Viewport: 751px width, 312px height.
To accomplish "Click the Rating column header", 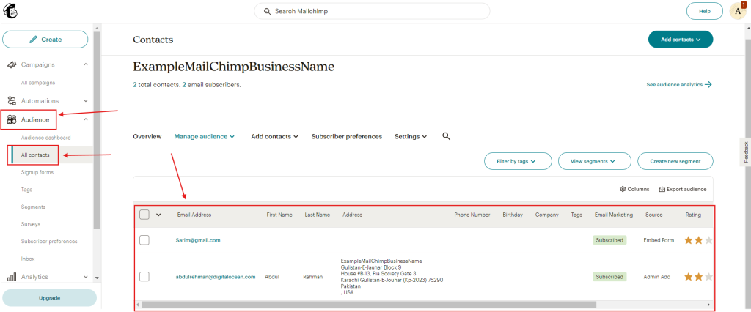I will pyautogui.click(x=693, y=215).
